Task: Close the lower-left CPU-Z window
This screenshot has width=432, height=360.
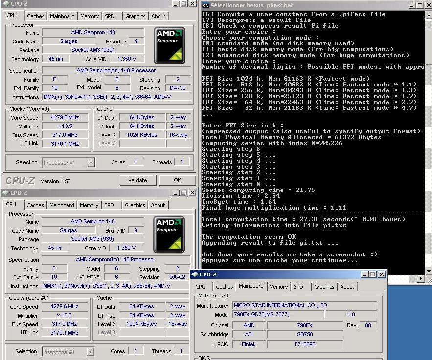Action: point(192,193)
